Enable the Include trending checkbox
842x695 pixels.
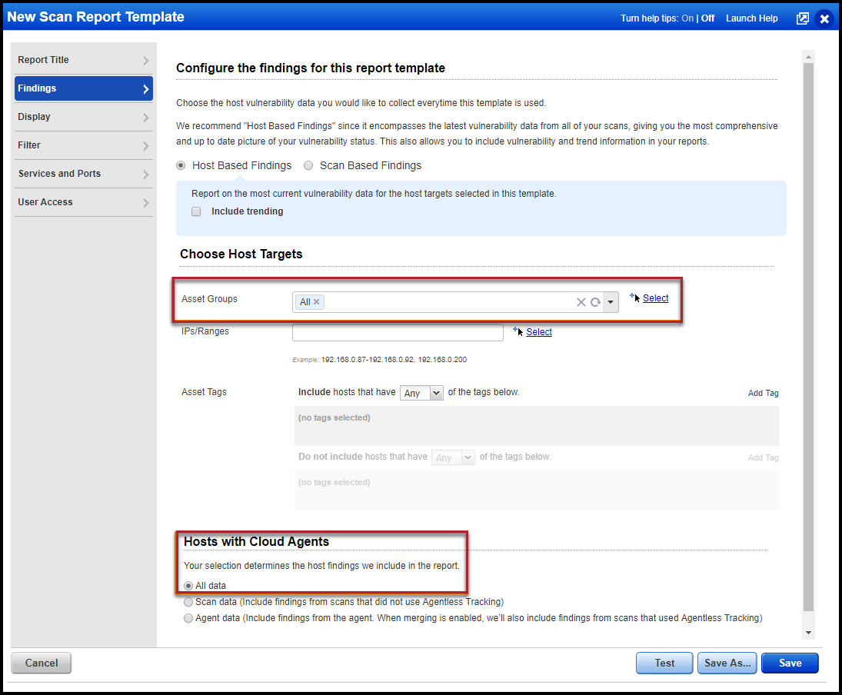point(196,211)
